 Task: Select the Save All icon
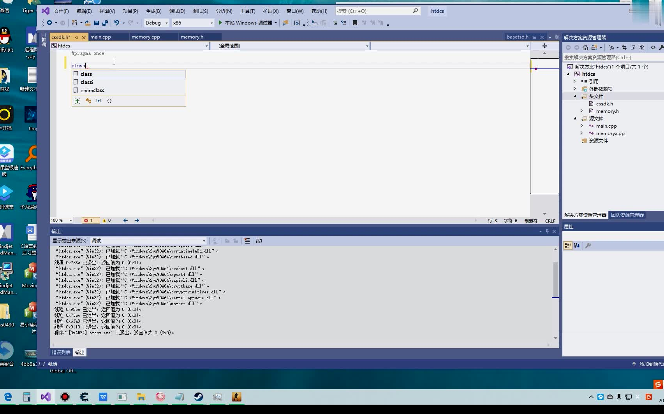[105, 23]
